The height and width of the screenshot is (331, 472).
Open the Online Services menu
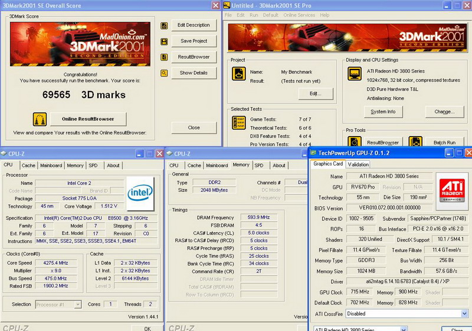[x=299, y=15]
